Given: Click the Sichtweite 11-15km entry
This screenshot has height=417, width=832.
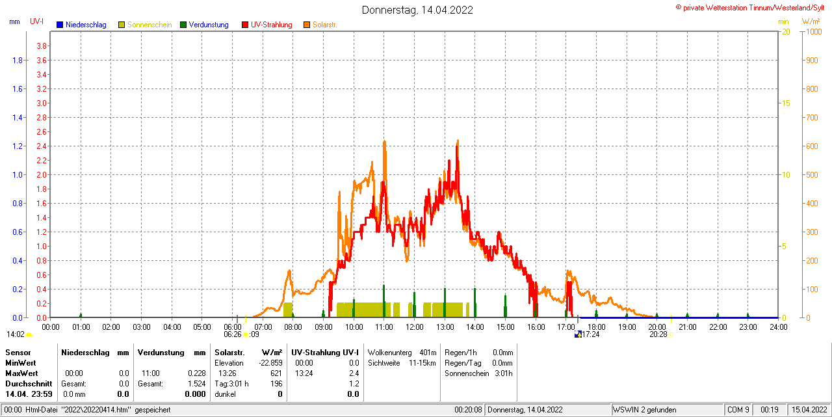Looking at the screenshot, I should [x=402, y=363].
